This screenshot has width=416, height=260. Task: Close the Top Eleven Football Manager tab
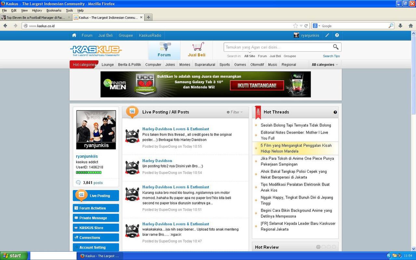point(69,18)
